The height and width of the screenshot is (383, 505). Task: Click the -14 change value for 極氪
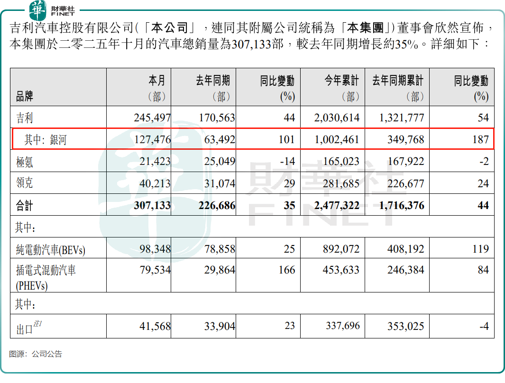[x=287, y=162]
